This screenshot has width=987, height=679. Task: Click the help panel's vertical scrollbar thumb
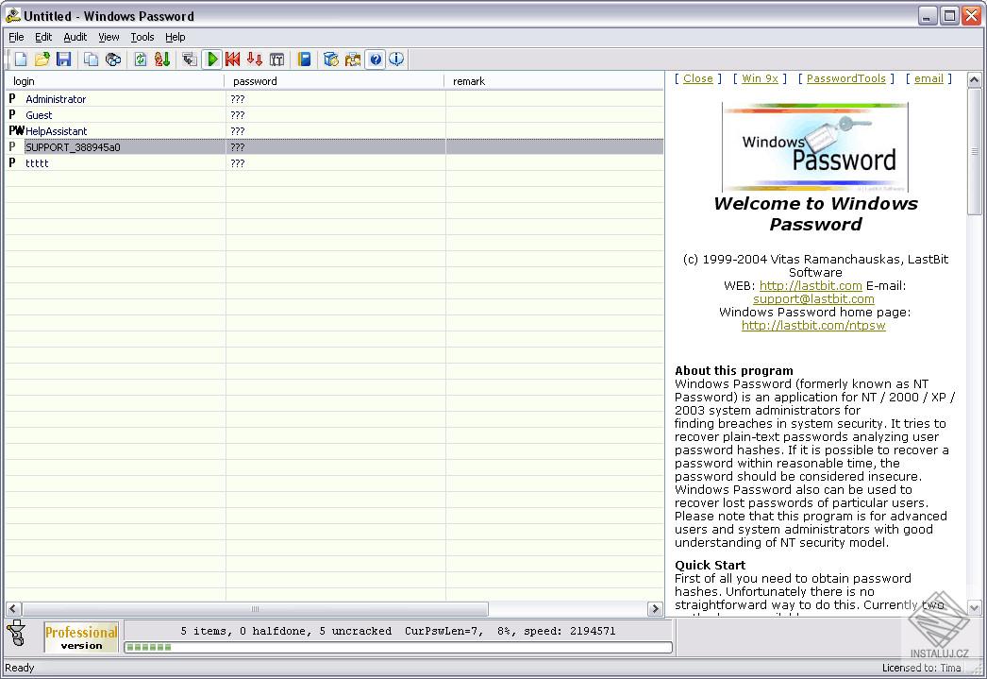click(974, 152)
